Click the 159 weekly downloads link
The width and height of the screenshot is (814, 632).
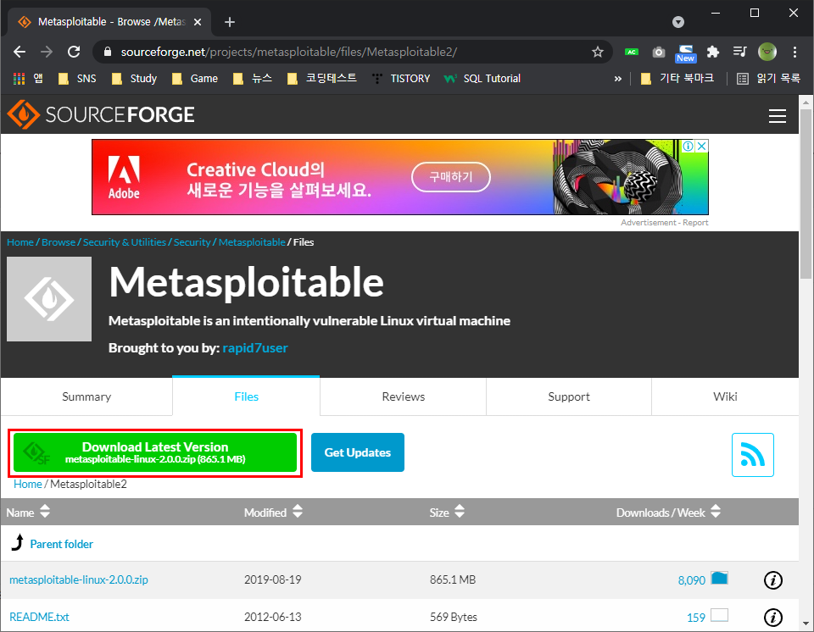pyautogui.click(x=695, y=618)
